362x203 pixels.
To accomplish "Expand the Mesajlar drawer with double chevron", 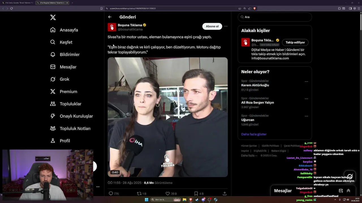I will pos(348,191).
